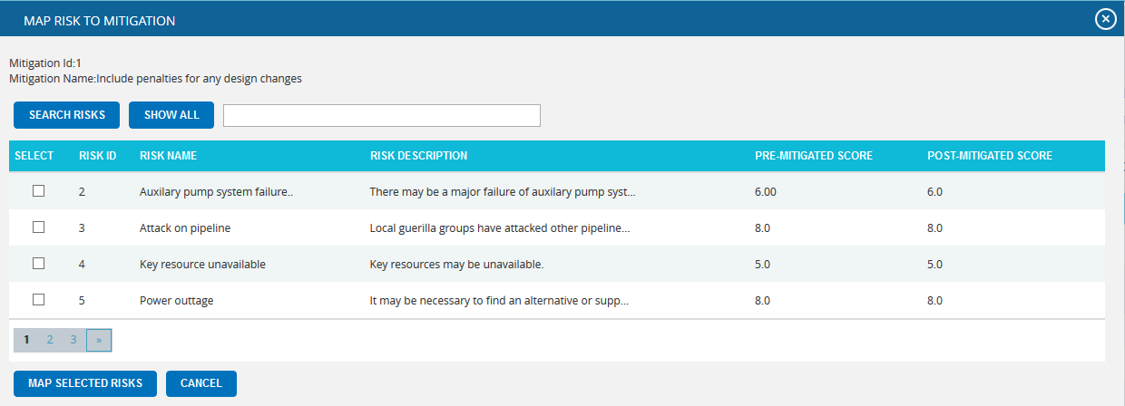This screenshot has height=406, width=1125.
Task: Jump to page 3 of results
Action: (73, 340)
